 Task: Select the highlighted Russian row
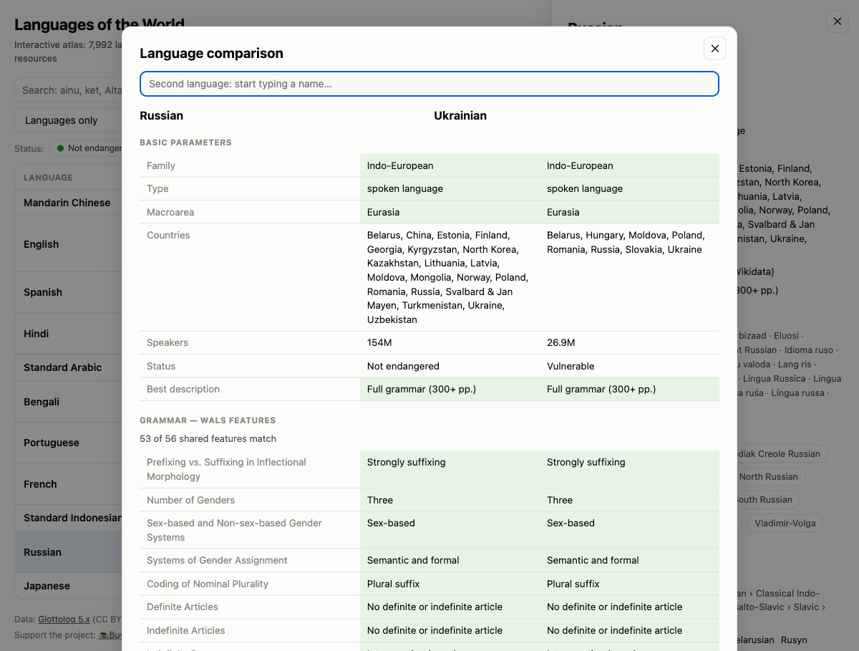pyautogui.click(x=68, y=552)
